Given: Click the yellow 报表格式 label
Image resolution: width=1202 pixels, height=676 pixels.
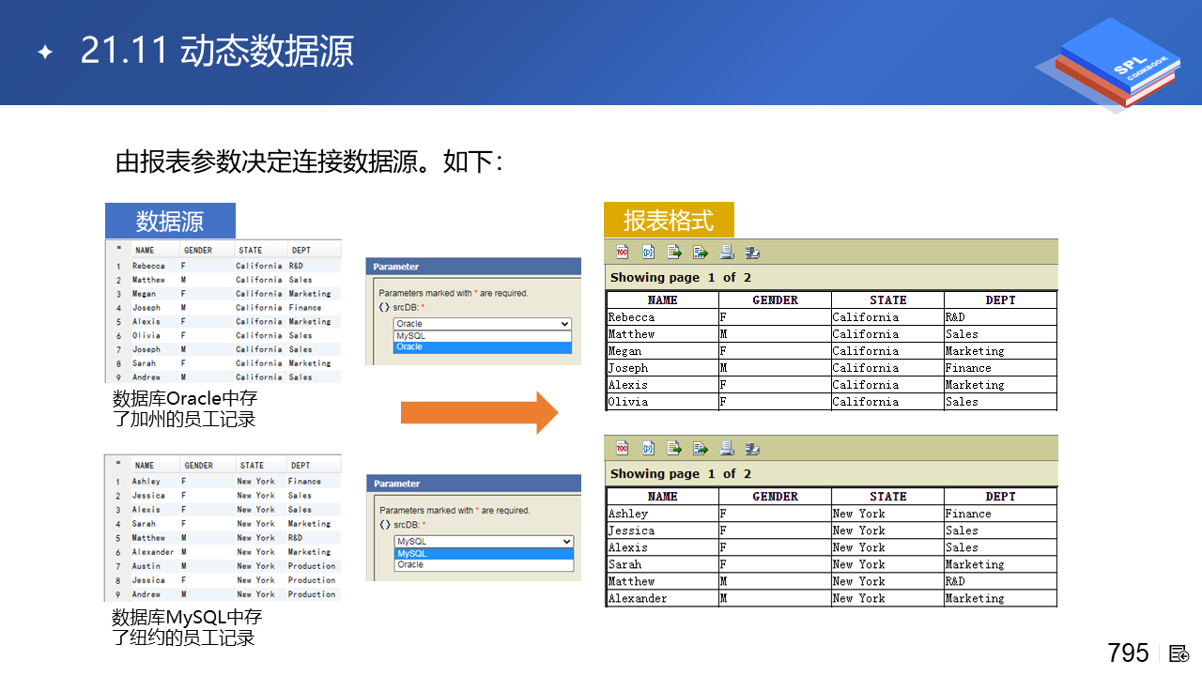Looking at the screenshot, I should (x=669, y=221).
